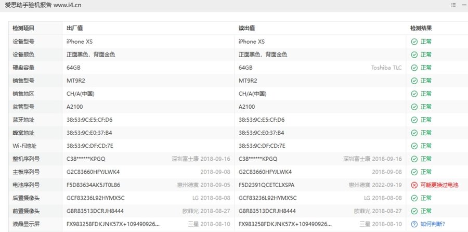Select the 蓝牙地址 row label

23,120
